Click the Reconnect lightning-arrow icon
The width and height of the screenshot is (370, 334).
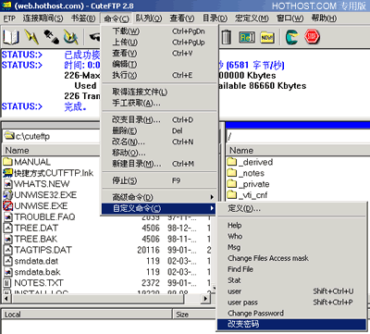(x=71, y=37)
